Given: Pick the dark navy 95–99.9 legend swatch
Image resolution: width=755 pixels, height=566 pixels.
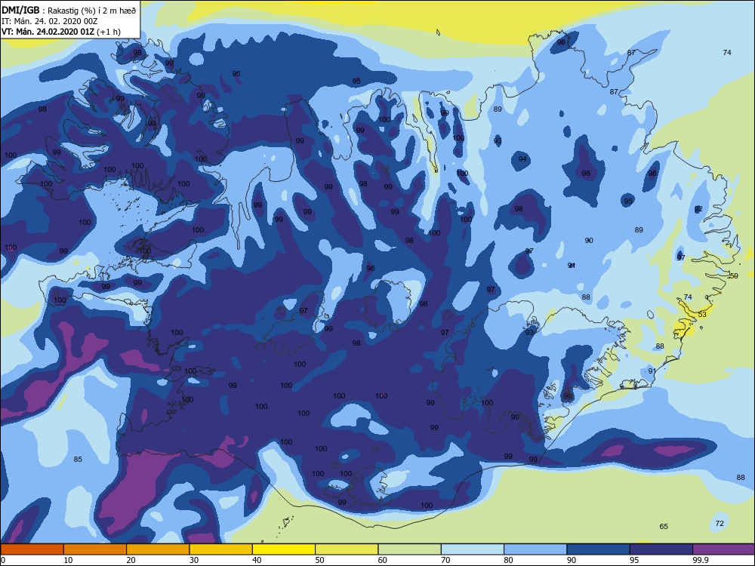Looking at the screenshot, I should coord(661,549).
